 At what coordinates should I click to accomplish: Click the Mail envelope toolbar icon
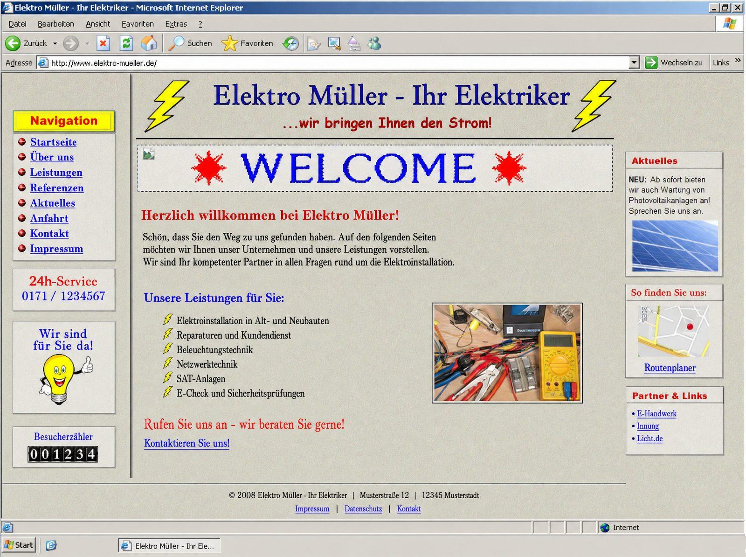(x=314, y=44)
